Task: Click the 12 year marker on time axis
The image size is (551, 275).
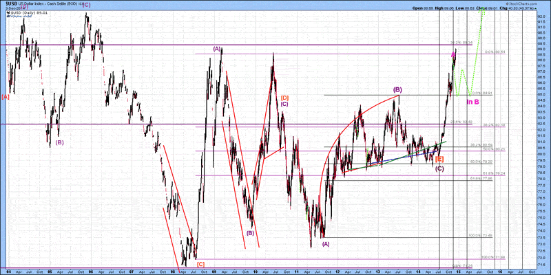Action: click(x=337, y=272)
